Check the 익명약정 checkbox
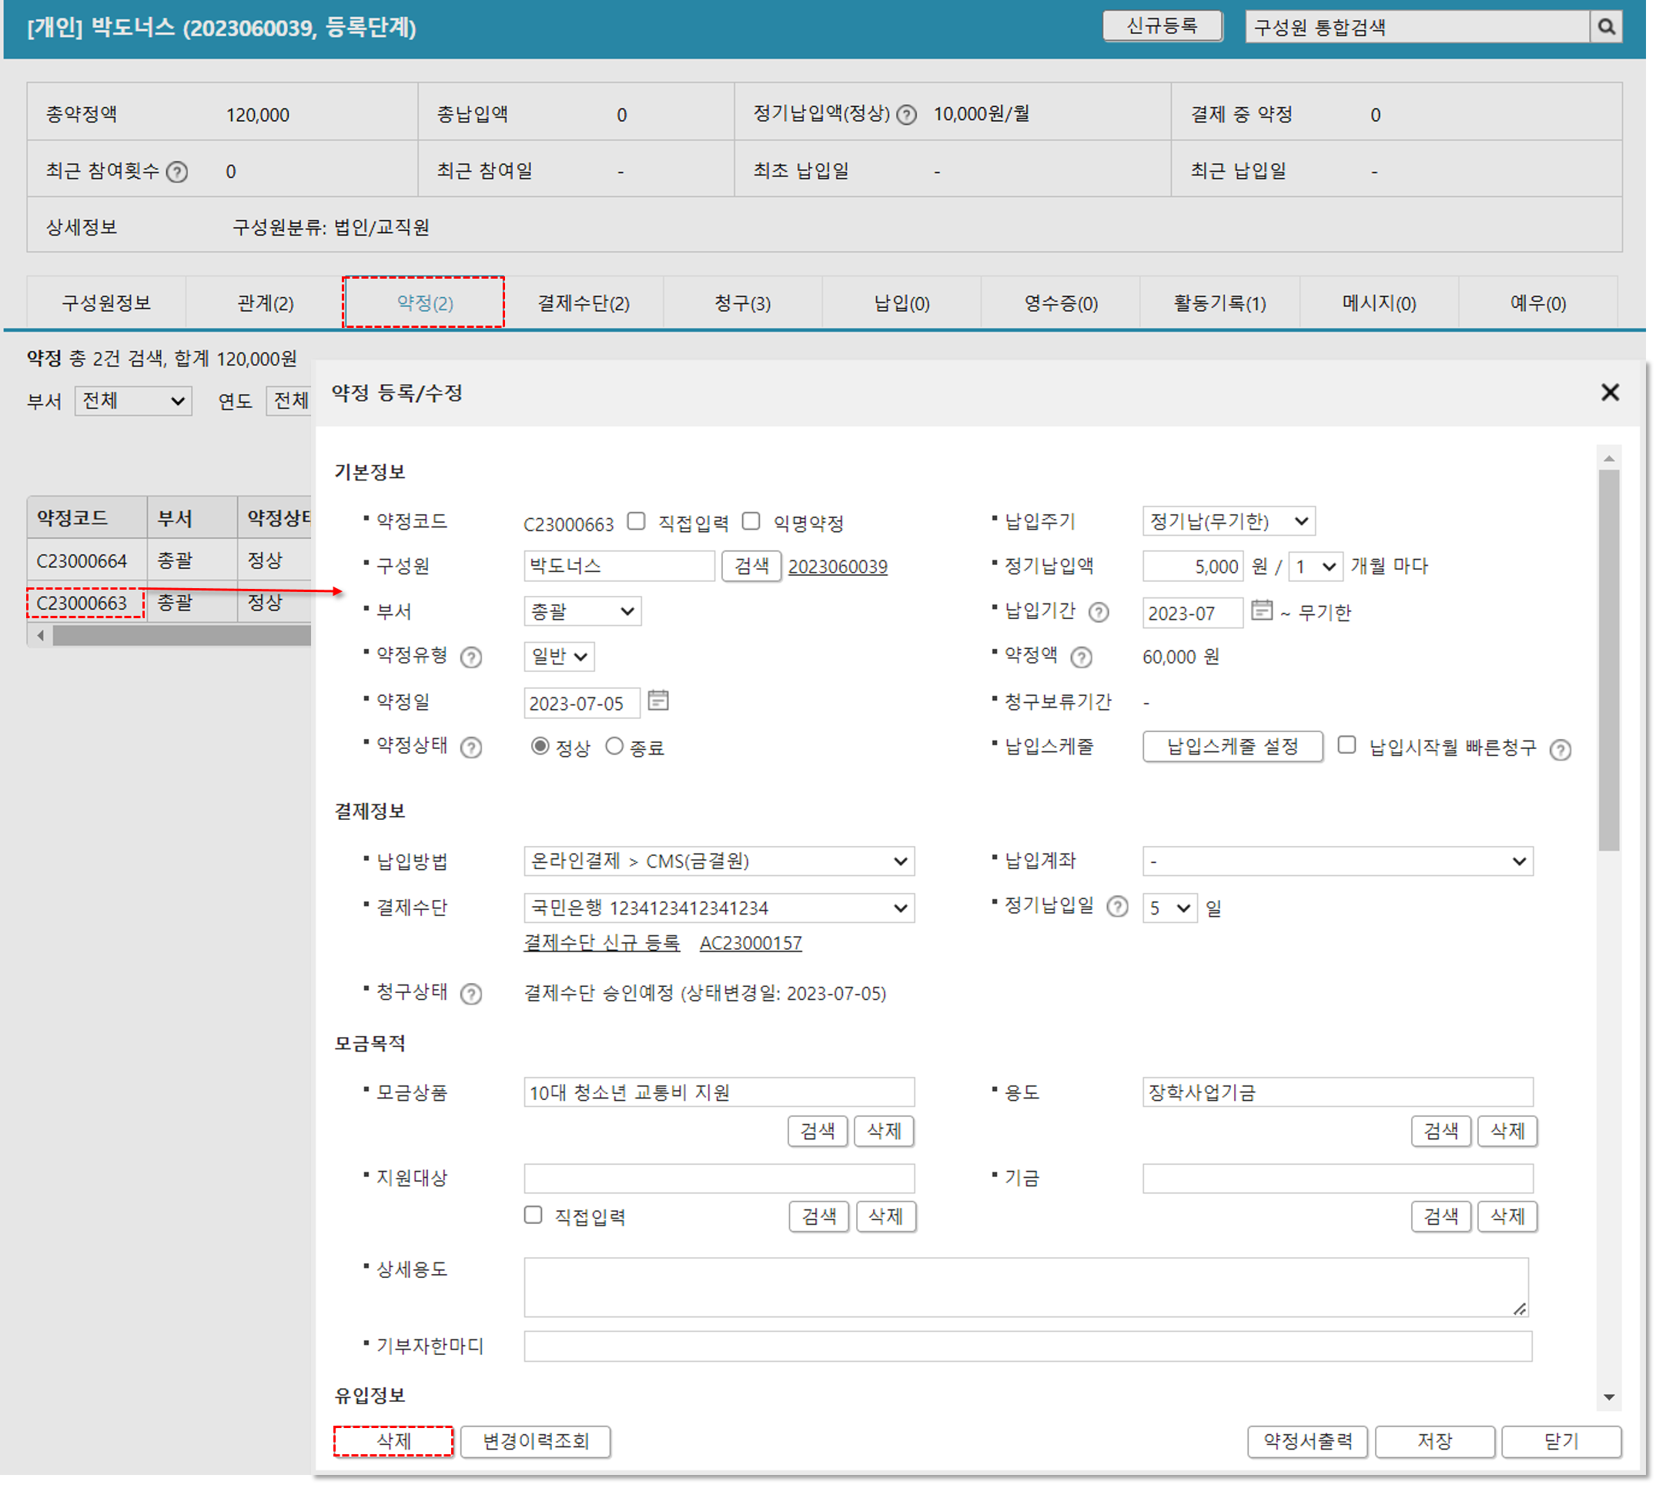The image size is (1656, 1485). [752, 521]
